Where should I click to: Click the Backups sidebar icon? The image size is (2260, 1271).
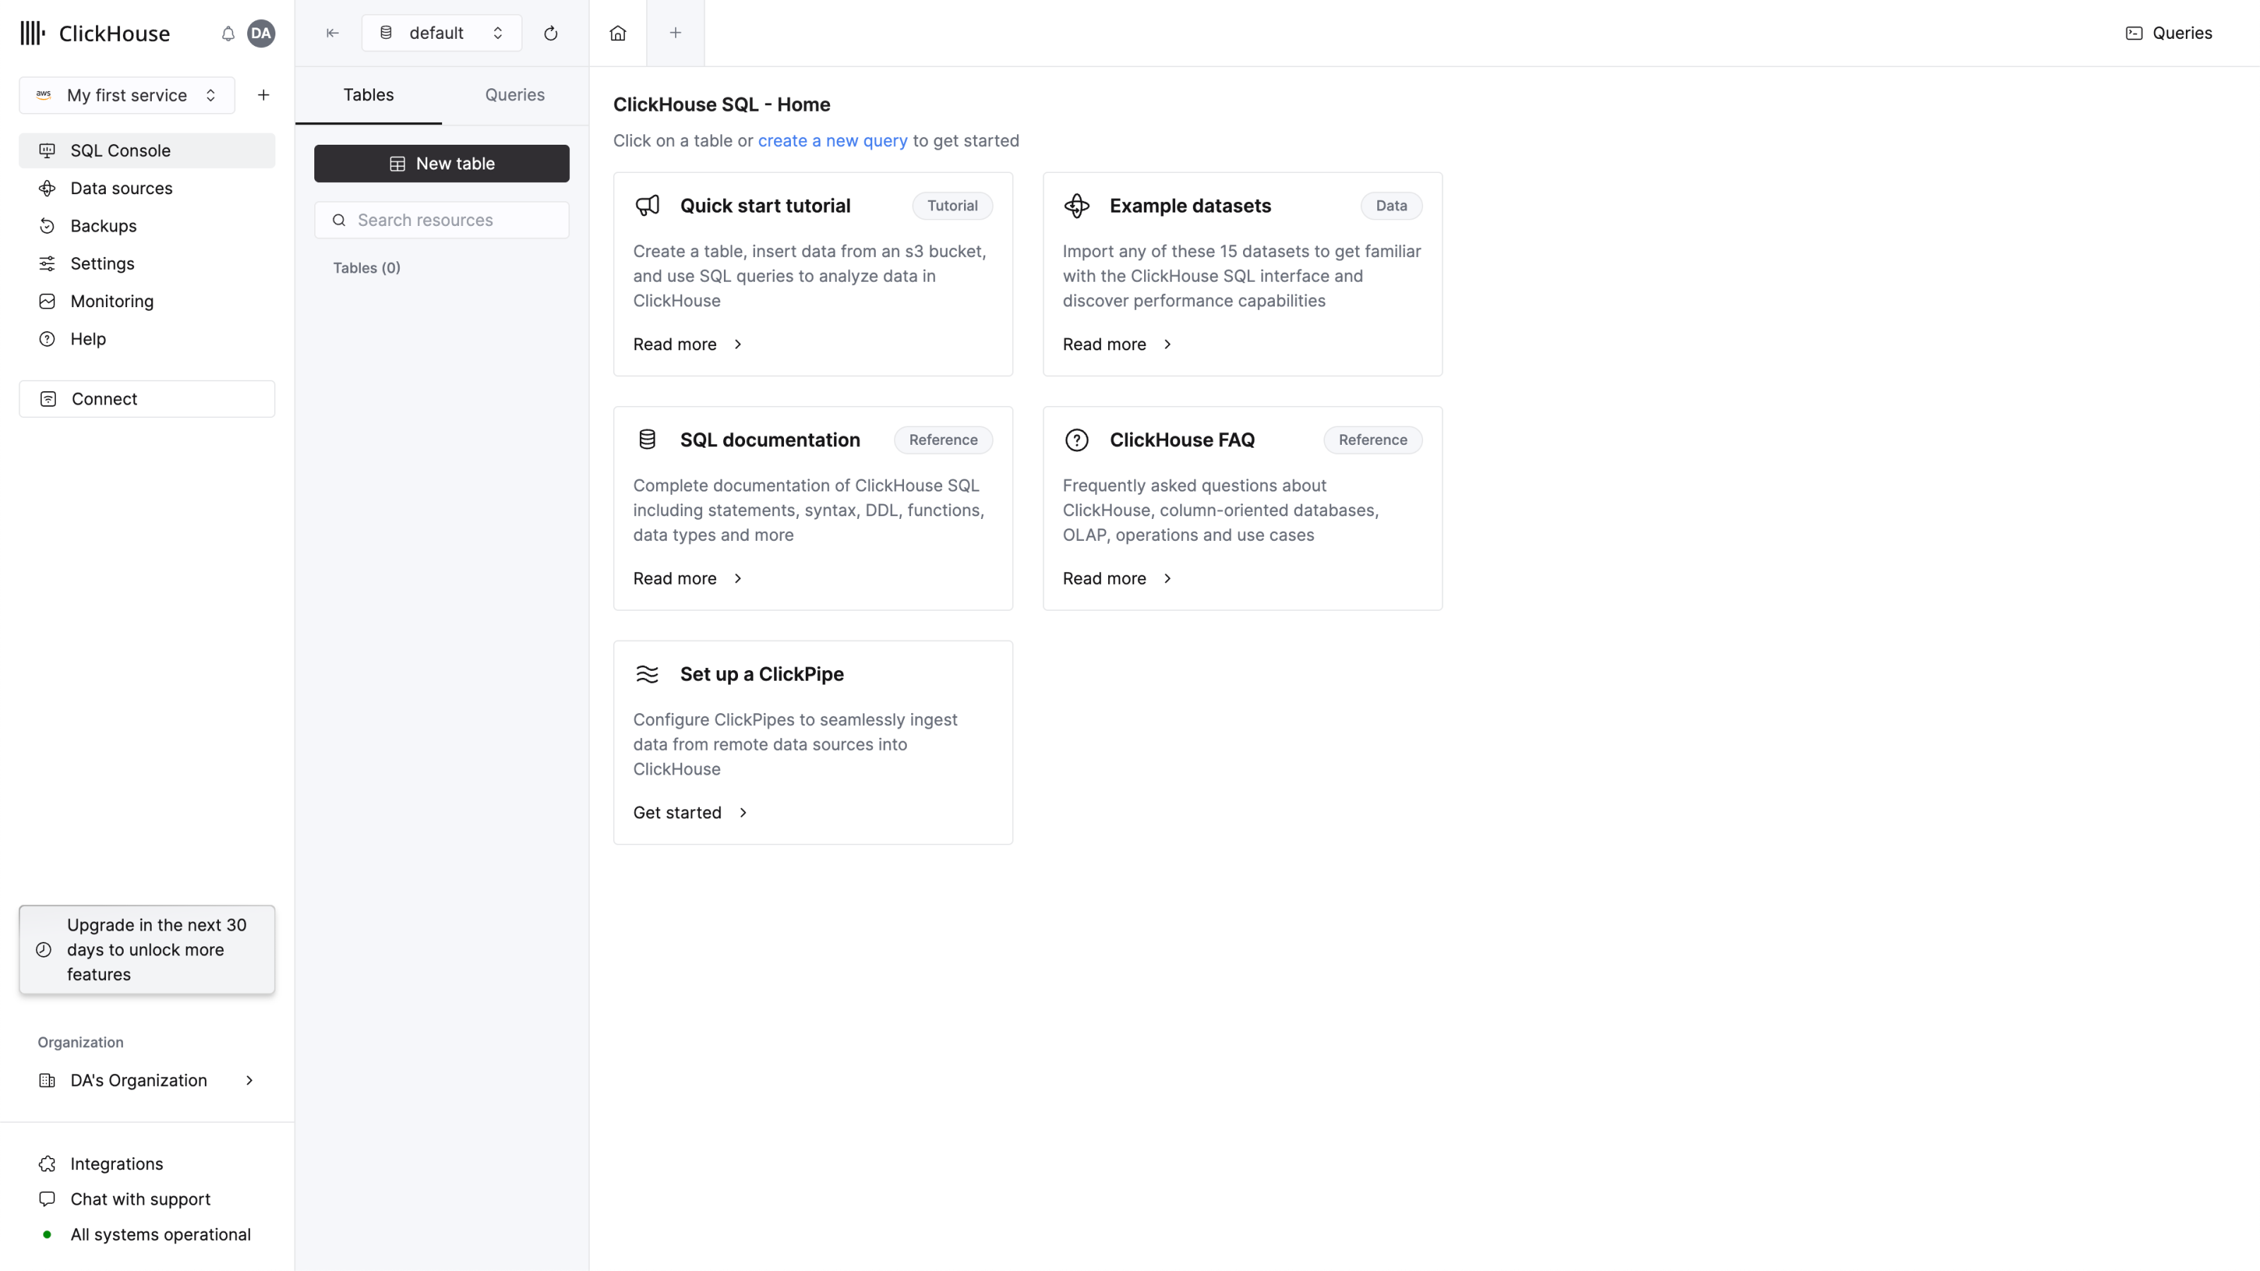pyautogui.click(x=47, y=225)
